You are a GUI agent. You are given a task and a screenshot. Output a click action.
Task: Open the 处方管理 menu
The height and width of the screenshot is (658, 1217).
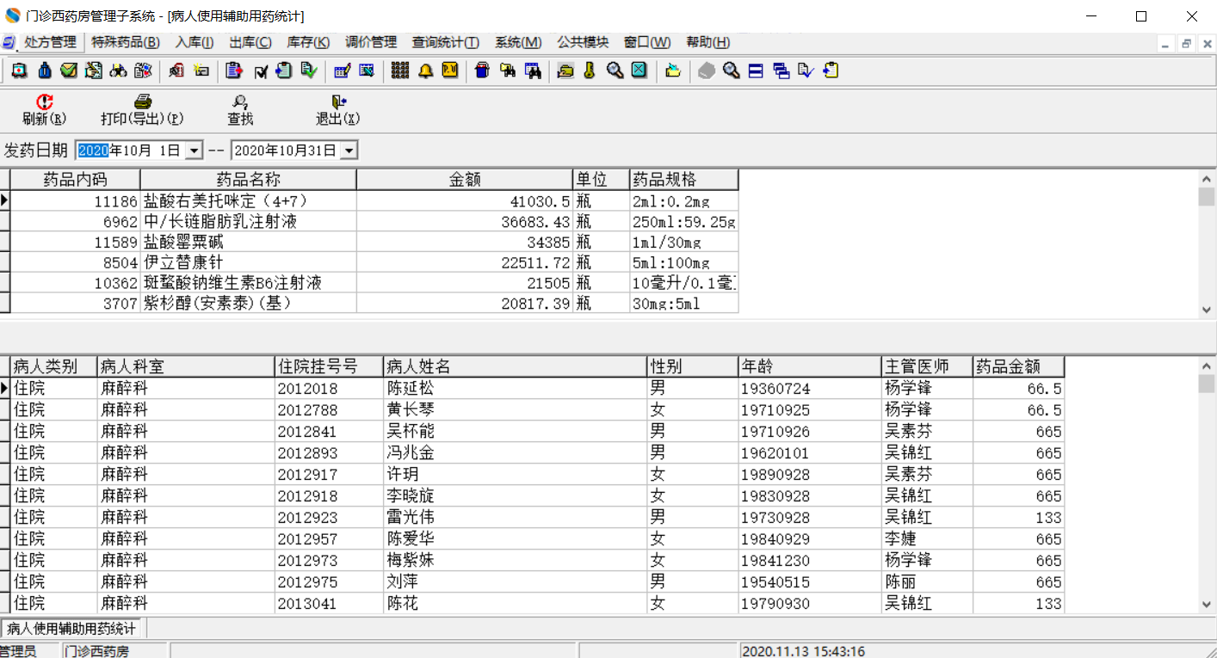[x=50, y=42]
